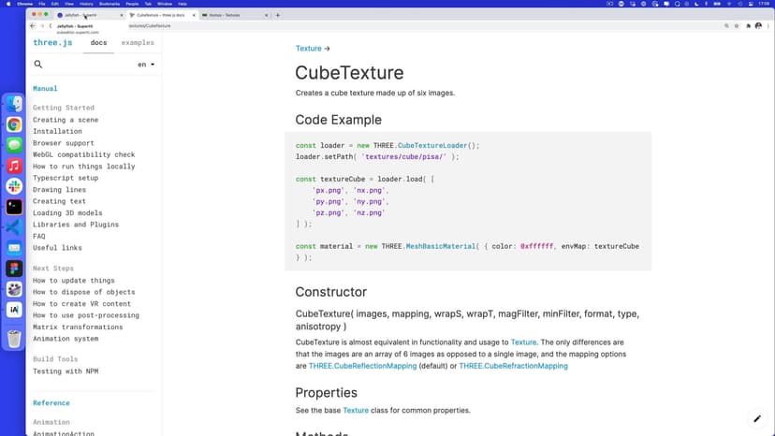Open the language dropdown showing en
Screen dimensions: 775x436
(x=146, y=65)
